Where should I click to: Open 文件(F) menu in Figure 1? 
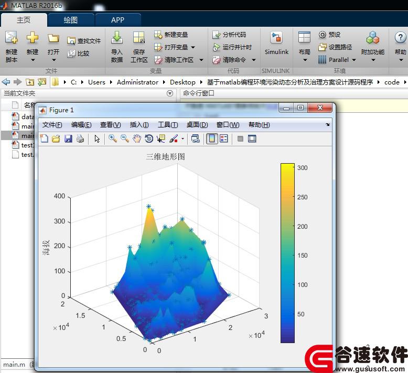pos(52,125)
